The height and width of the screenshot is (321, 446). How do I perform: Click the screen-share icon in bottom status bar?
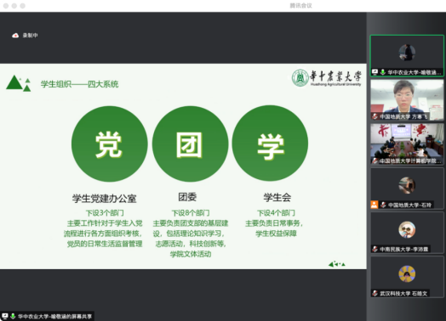click(5, 316)
